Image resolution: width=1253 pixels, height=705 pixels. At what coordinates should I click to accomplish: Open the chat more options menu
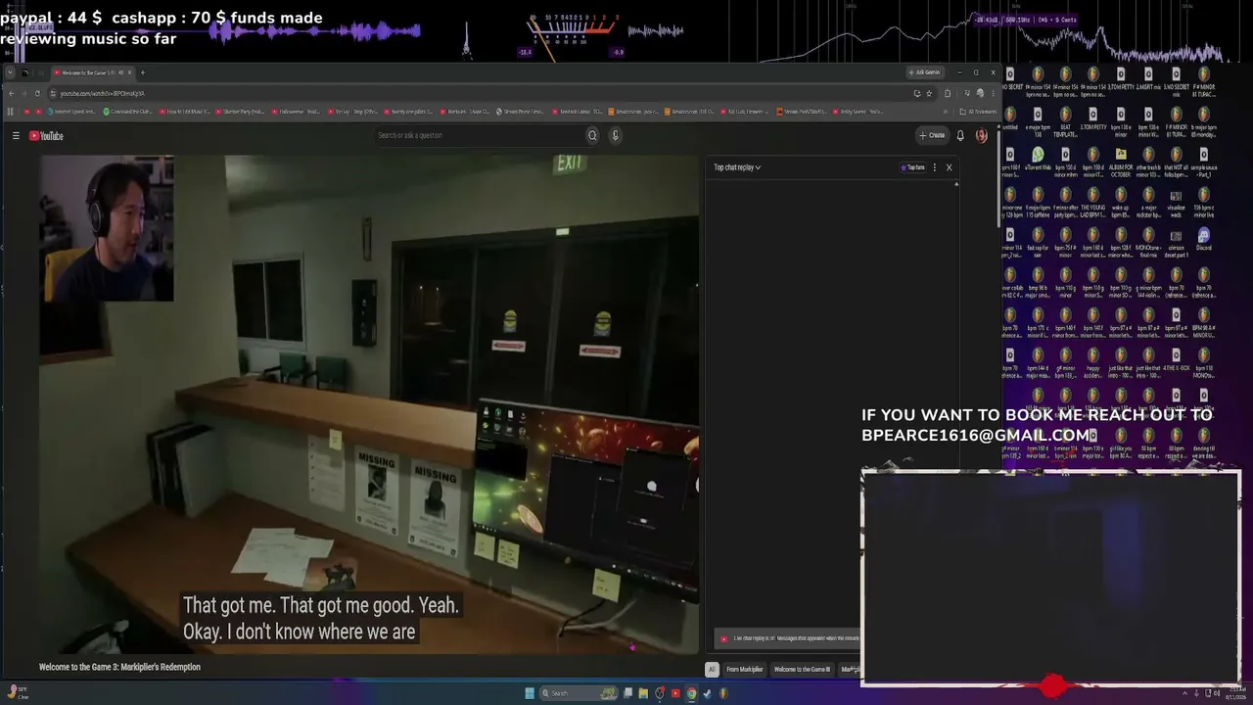pos(935,167)
